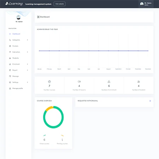Click the Pending courses label
This screenshot has width=159, height=159.
coord(62,144)
